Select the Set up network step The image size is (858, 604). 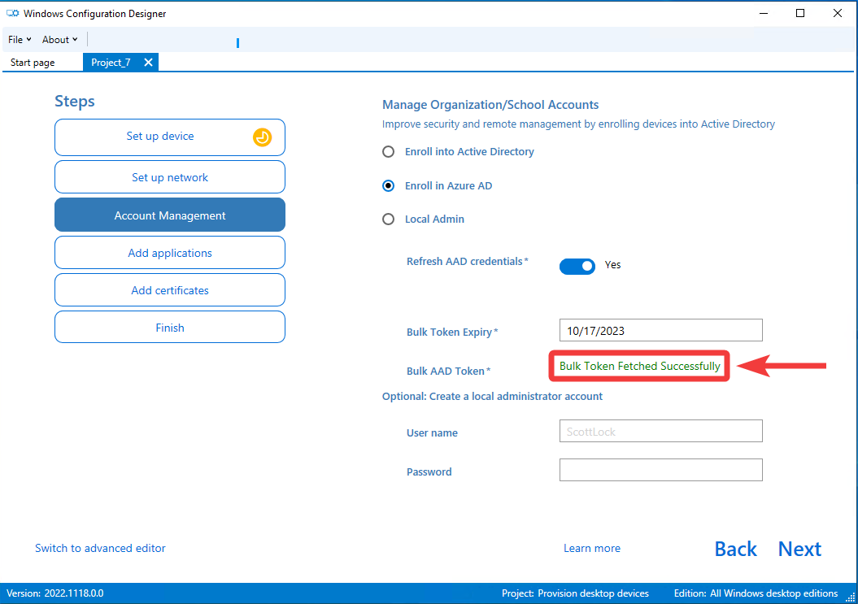point(169,176)
